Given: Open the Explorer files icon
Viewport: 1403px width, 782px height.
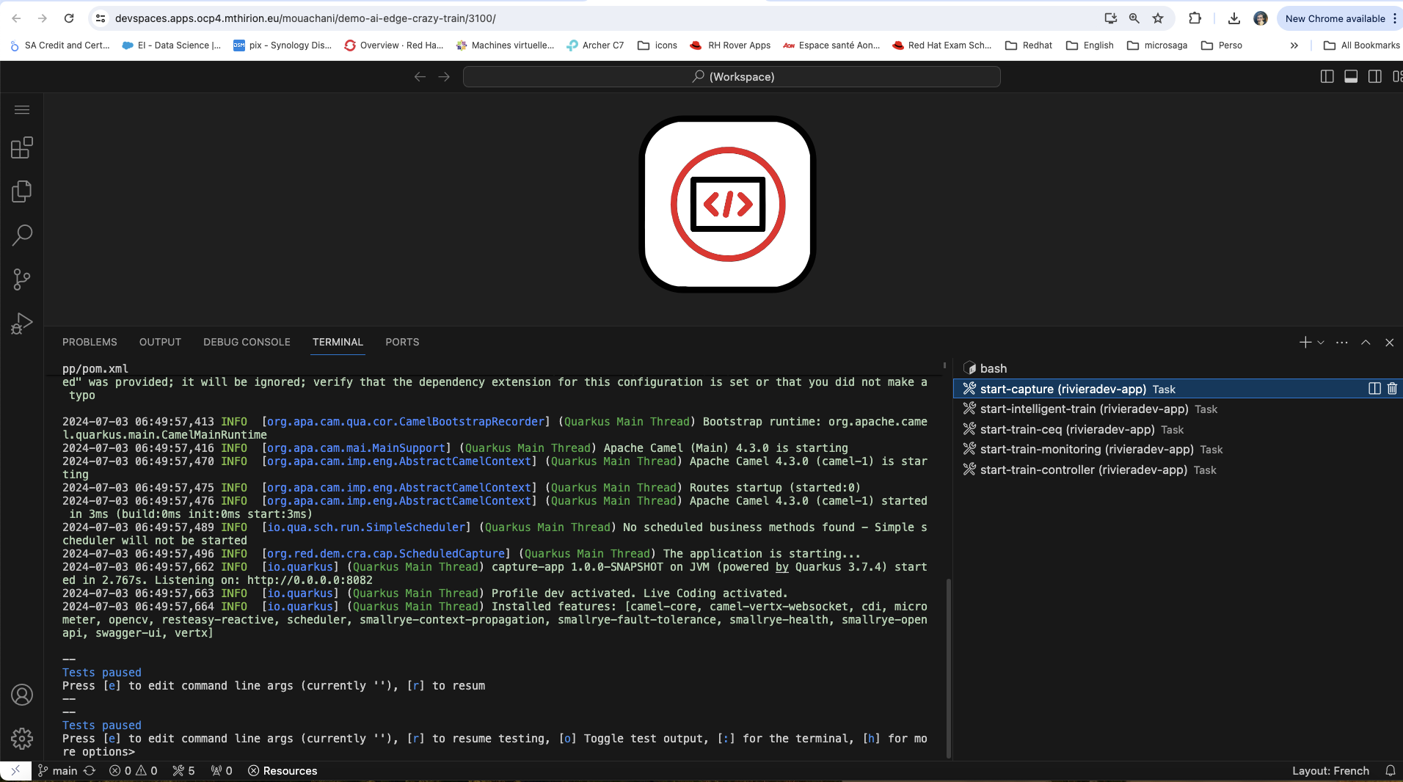Looking at the screenshot, I should pos(22,192).
